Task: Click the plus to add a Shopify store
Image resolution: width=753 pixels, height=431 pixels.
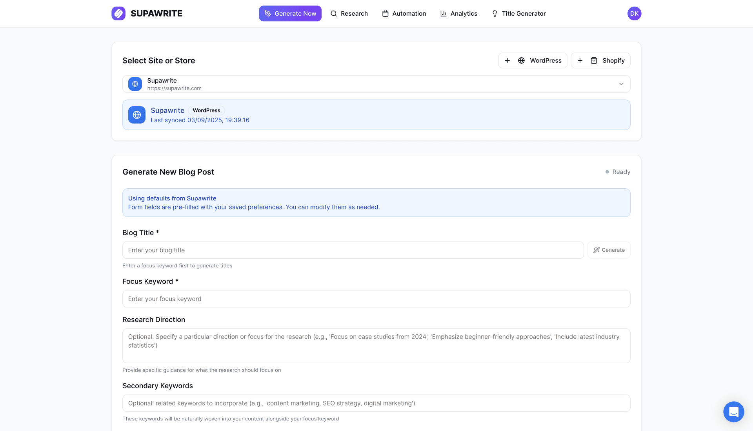Action: (580, 60)
